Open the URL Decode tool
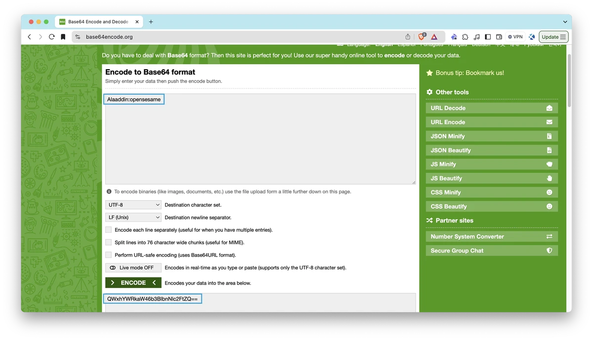The width and height of the screenshot is (593, 340). tap(491, 108)
